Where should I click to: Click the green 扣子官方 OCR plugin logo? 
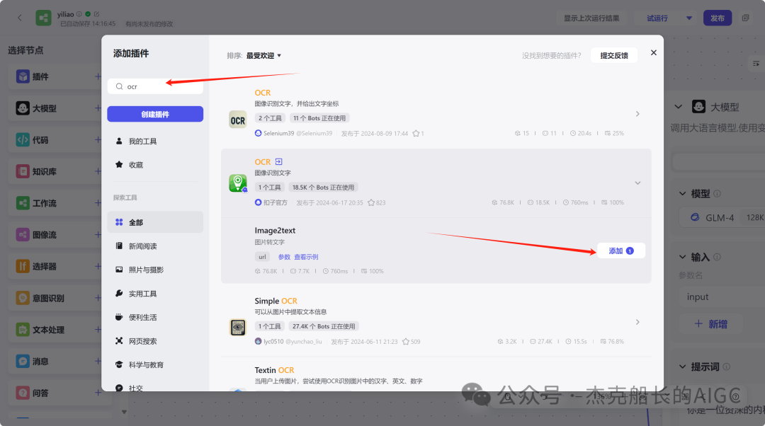237,183
